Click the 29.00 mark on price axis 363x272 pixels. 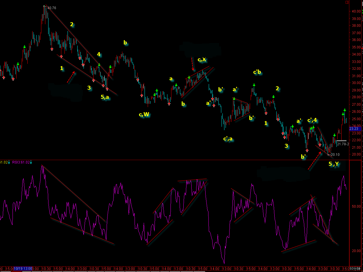356,90
